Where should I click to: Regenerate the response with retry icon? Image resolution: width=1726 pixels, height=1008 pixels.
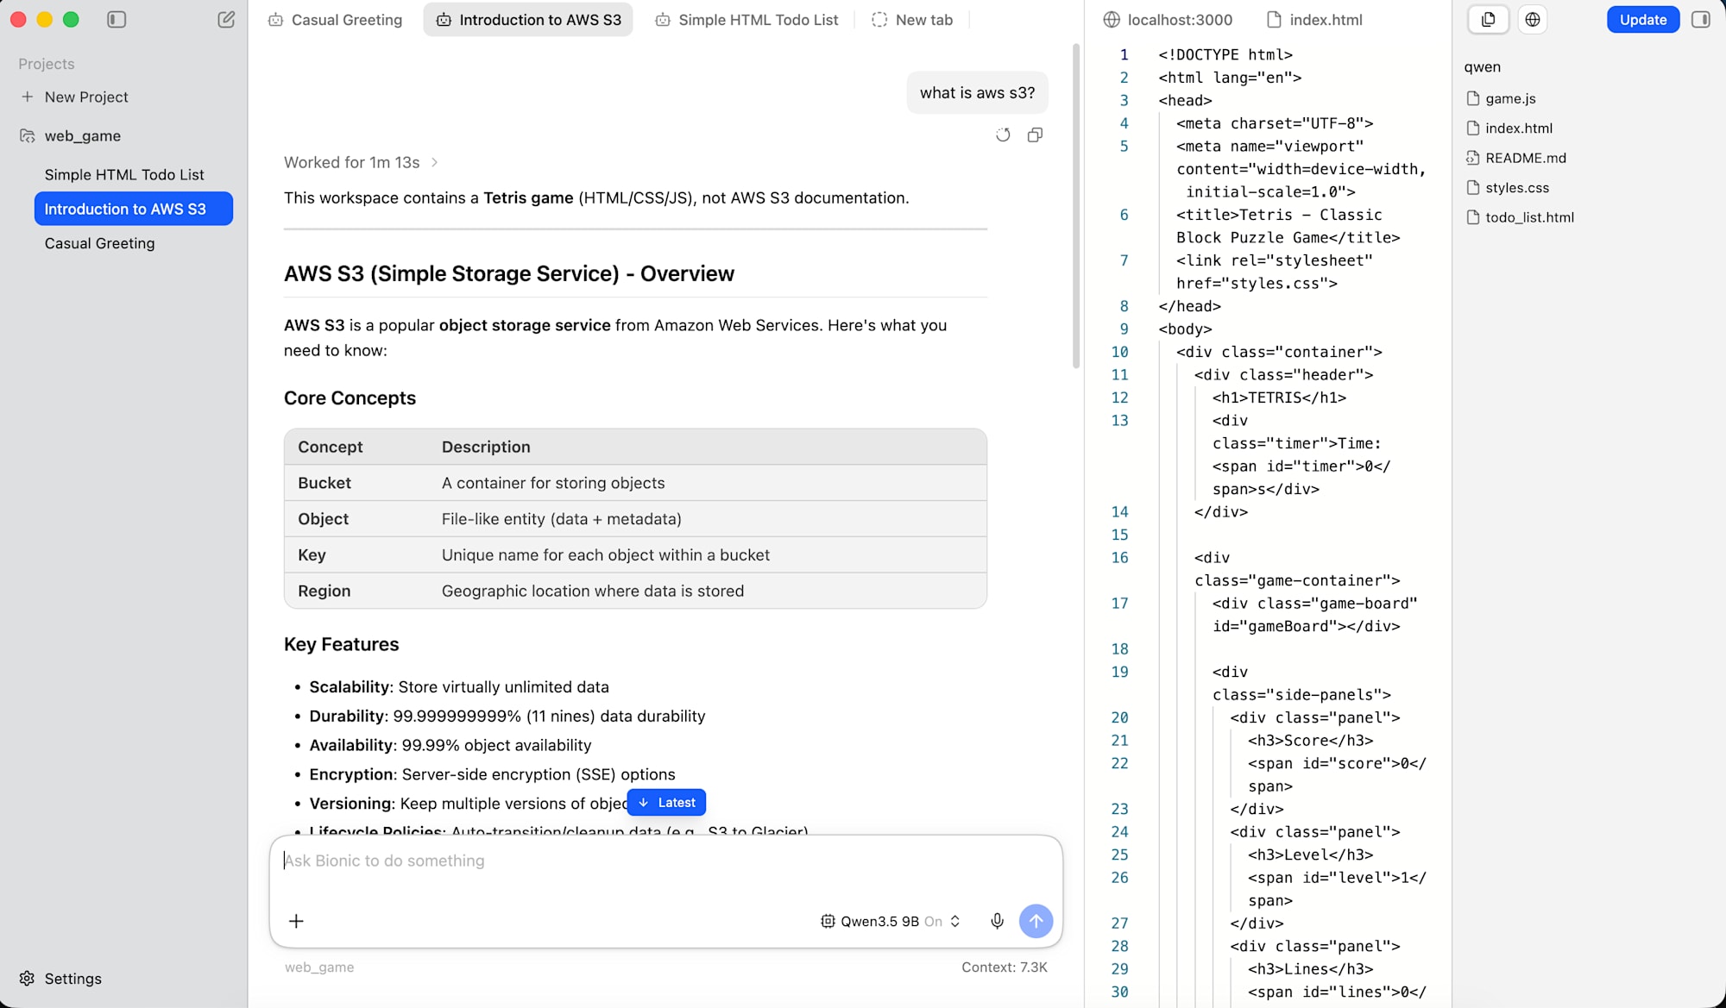tap(1003, 135)
